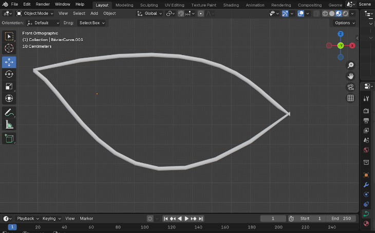Toggle snapping magnet in the header

[x=181, y=13]
